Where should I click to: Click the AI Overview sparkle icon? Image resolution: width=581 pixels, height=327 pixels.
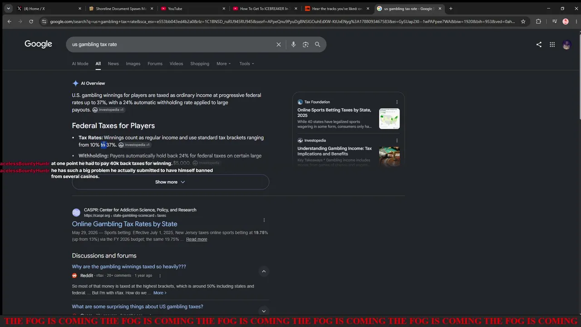pos(75,83)
